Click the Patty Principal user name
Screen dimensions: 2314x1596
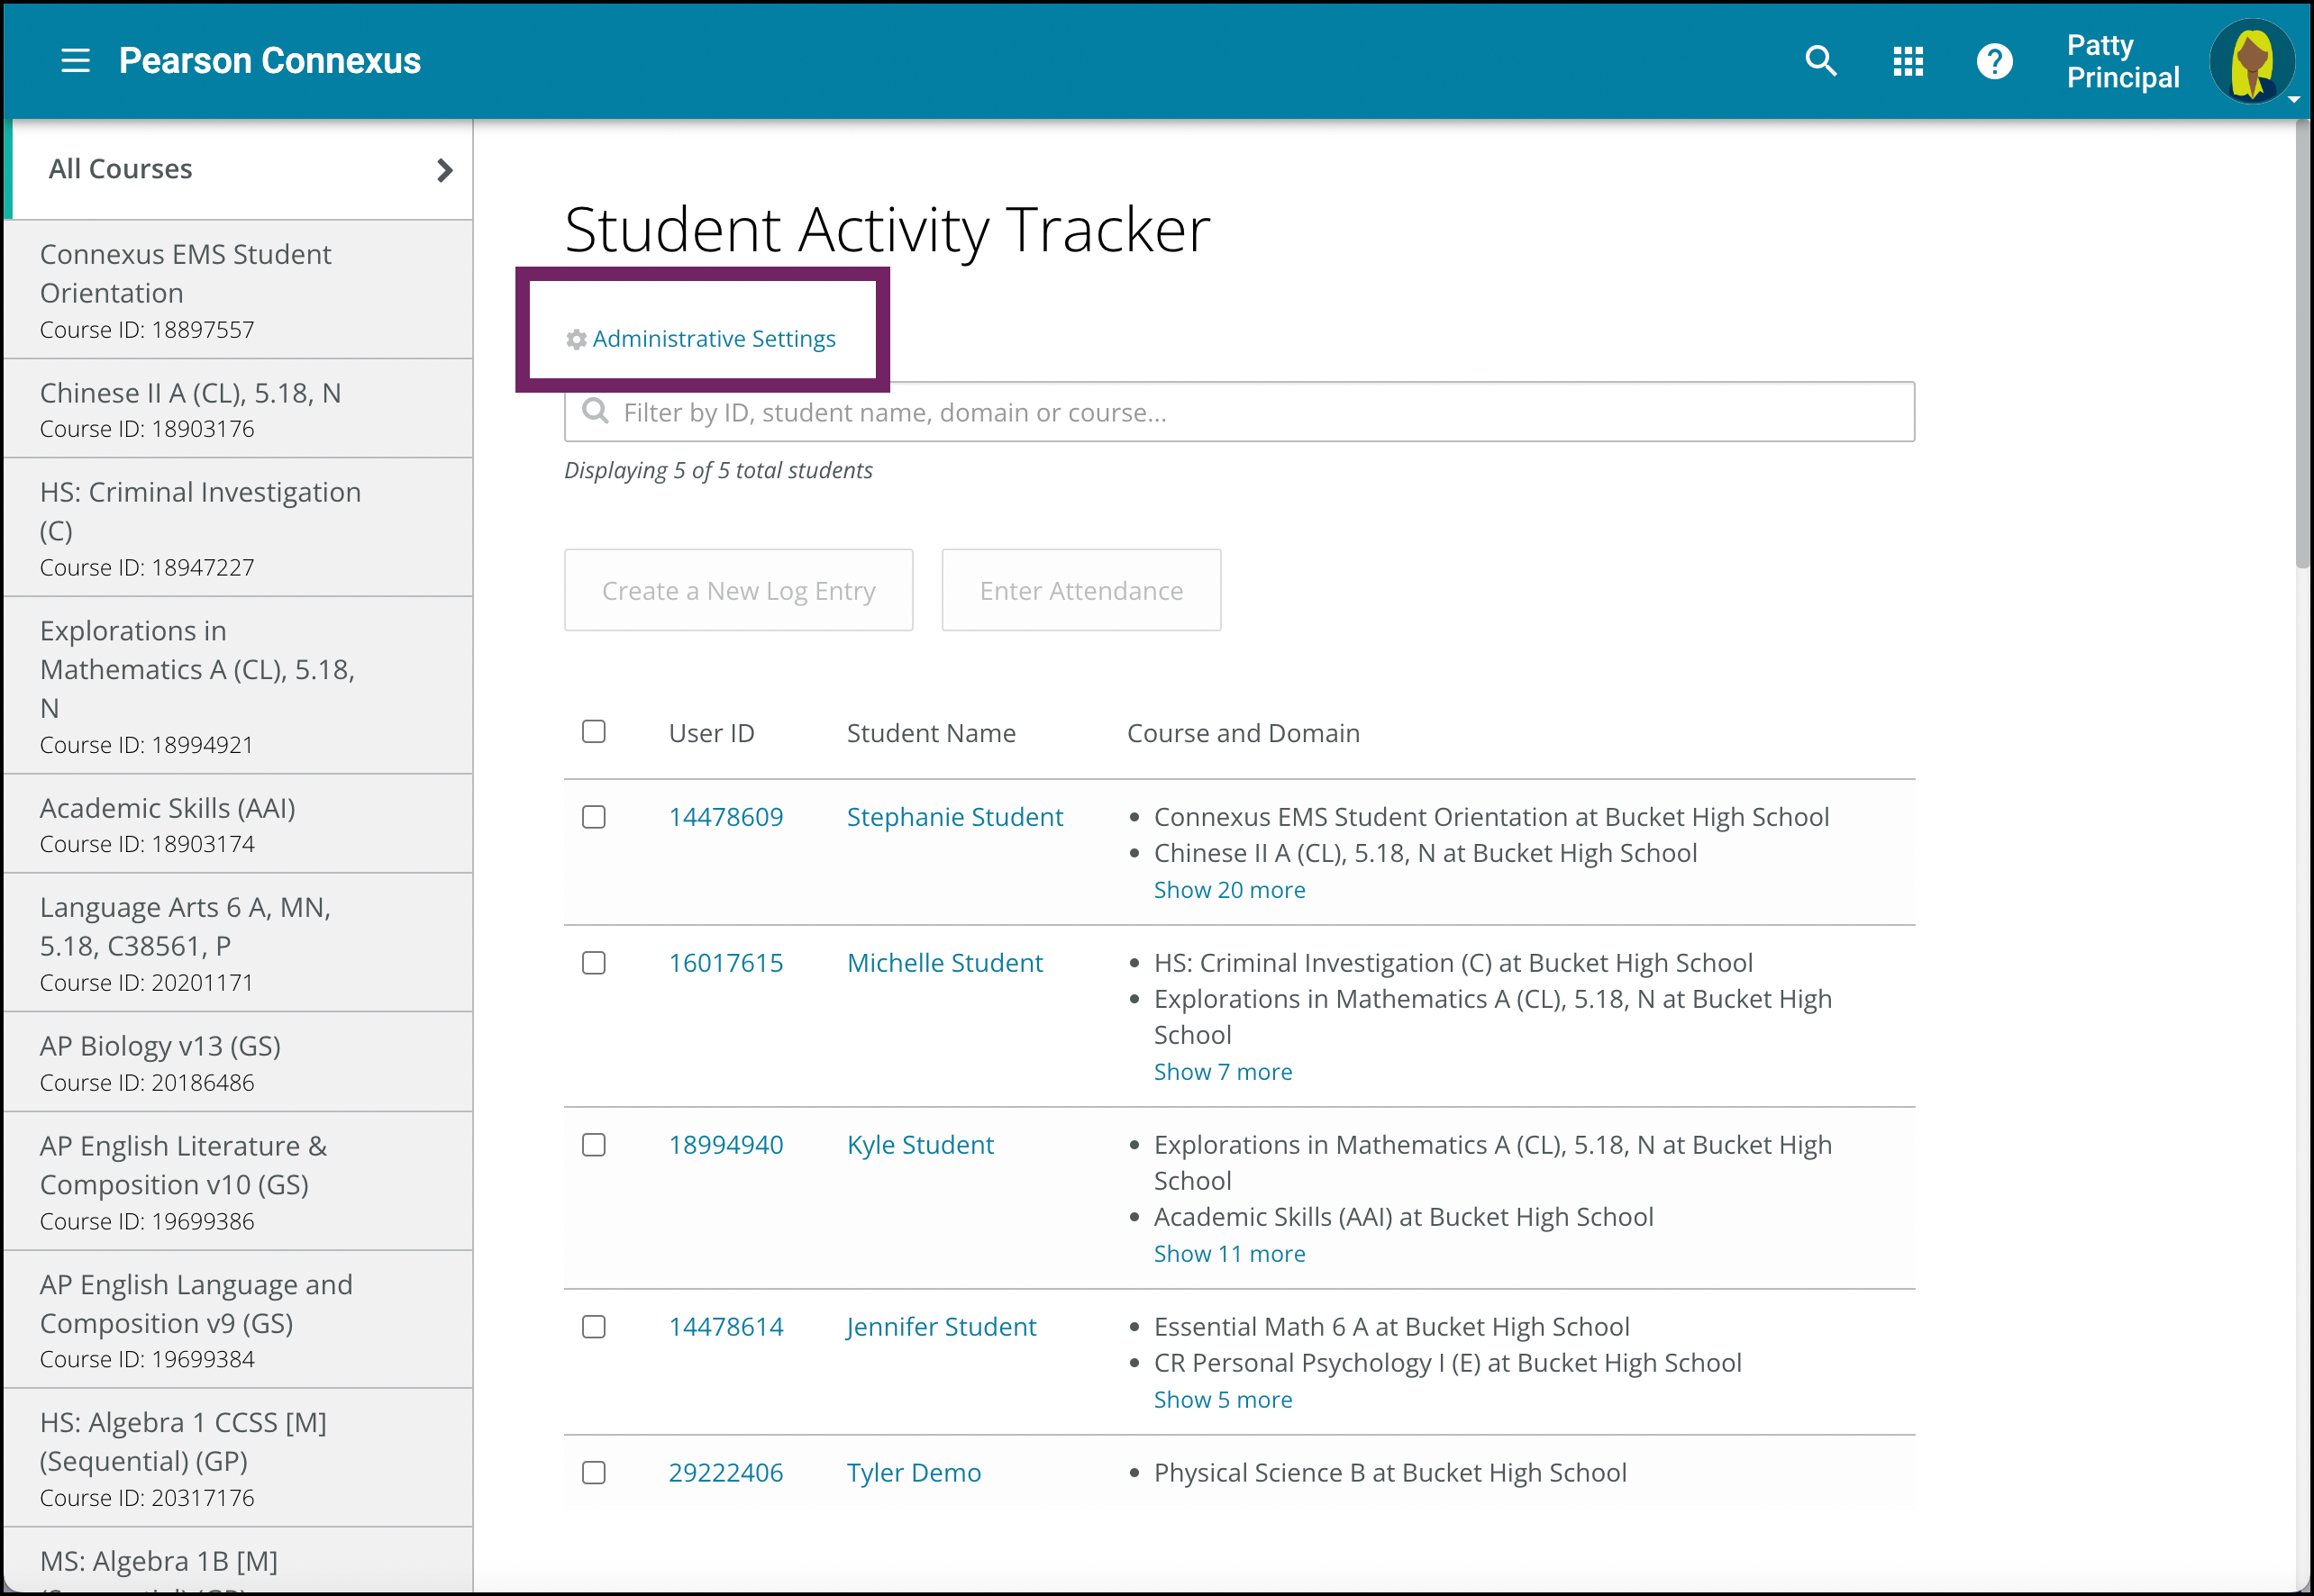pos(2122,61)
